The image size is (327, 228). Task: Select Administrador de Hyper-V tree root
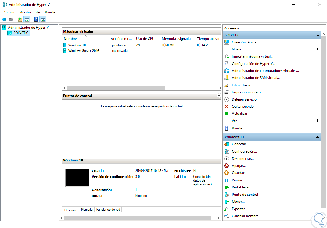coord(28,28)
